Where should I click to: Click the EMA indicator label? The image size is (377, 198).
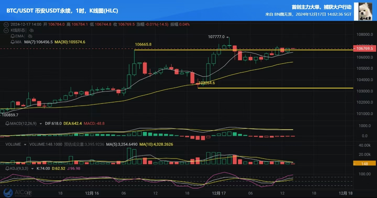[x=19, y=36]
